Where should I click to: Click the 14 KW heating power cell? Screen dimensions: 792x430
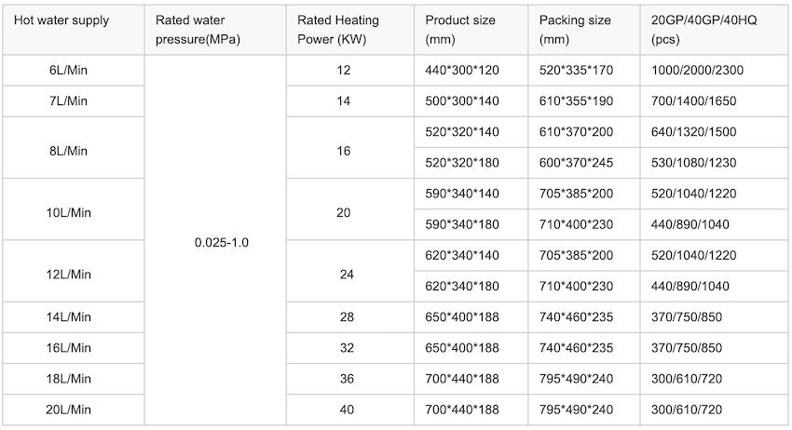click(344, 101)
